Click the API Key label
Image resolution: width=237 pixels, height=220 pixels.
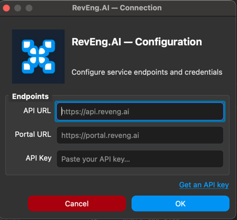point(39,158)
